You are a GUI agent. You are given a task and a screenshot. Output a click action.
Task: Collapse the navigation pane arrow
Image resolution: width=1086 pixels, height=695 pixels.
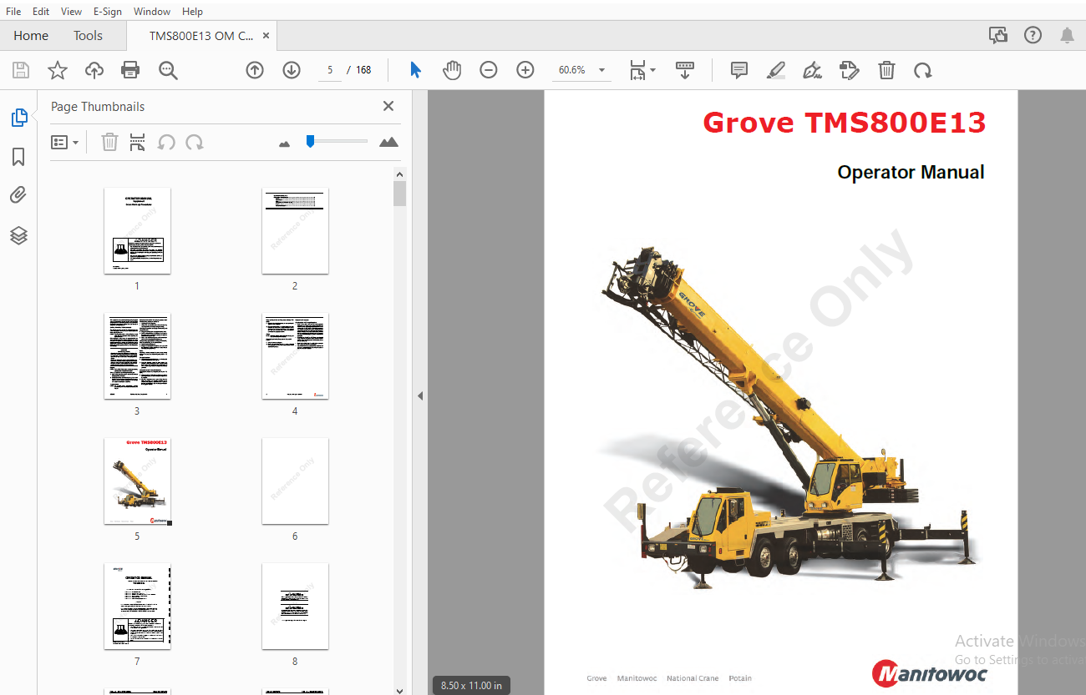point(420,395)
